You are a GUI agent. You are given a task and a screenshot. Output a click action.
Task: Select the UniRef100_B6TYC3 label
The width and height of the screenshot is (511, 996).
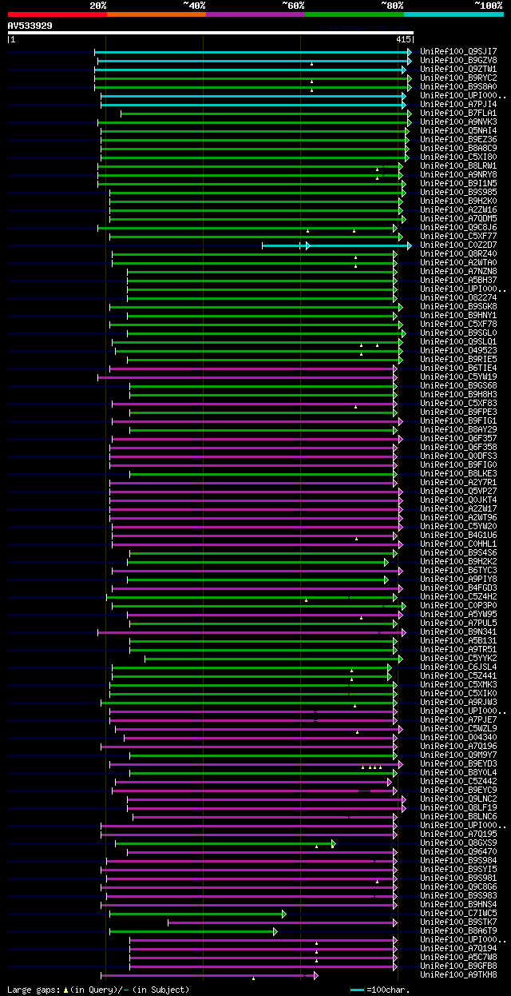pos(458,570)
